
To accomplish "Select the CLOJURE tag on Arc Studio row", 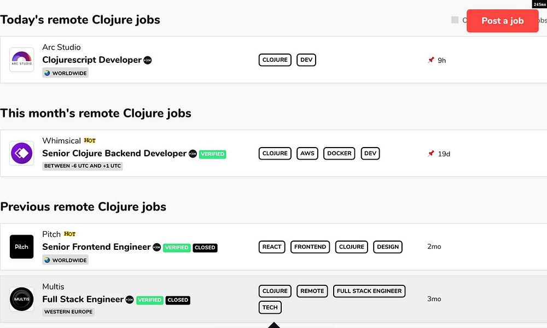I will (275, 60).
